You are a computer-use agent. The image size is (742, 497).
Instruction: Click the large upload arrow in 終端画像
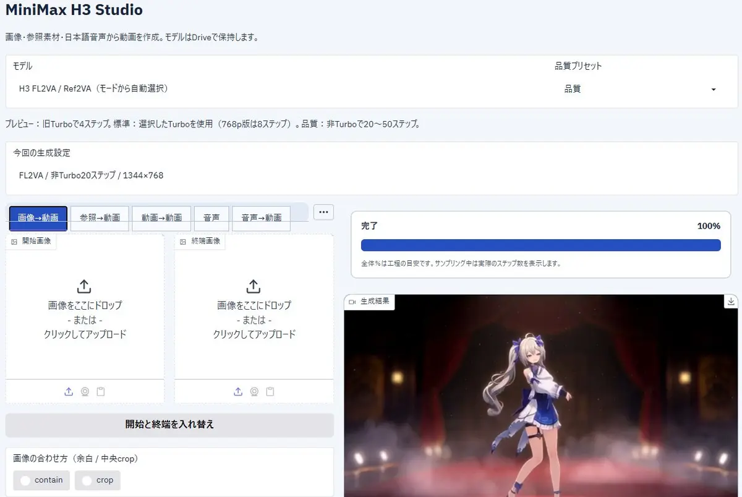[x=254, y=286]
